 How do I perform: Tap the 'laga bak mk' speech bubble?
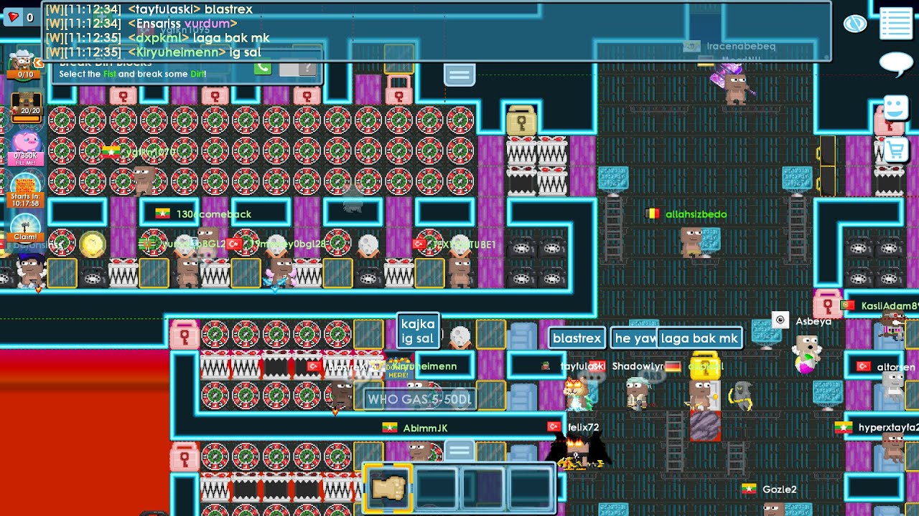700,338
